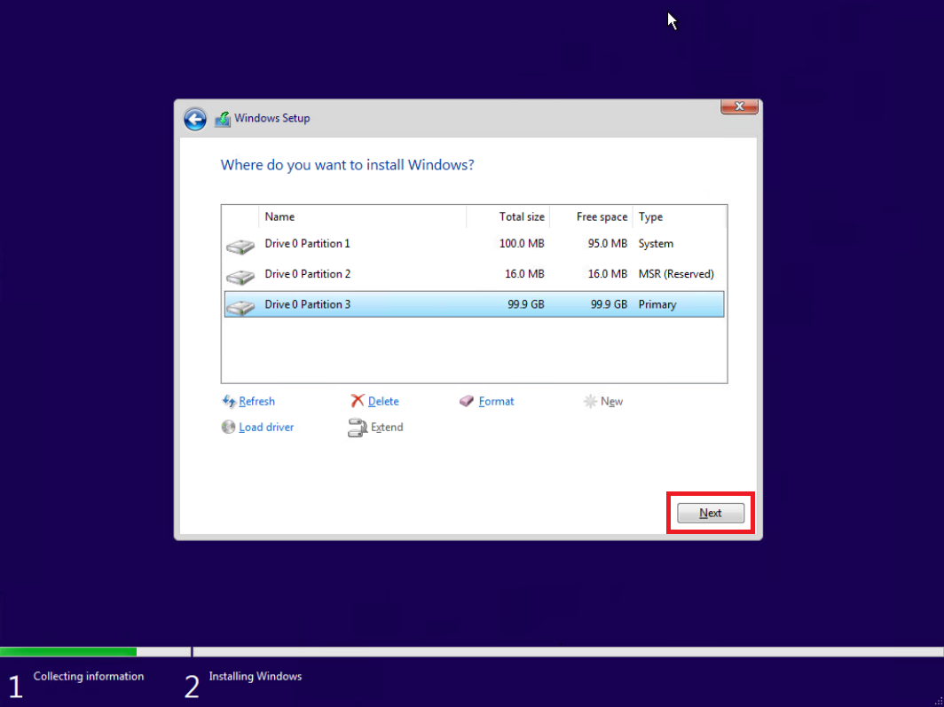Image resolution: width=944 pixels, height=707 pixels.
Task: Click the Extend partition icon
Action: tap(358, 428)
